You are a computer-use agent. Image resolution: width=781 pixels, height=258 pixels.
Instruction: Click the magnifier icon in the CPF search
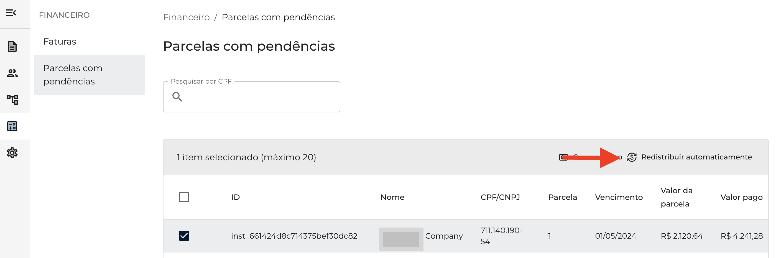pyautogui.click(x=177, y=97)
